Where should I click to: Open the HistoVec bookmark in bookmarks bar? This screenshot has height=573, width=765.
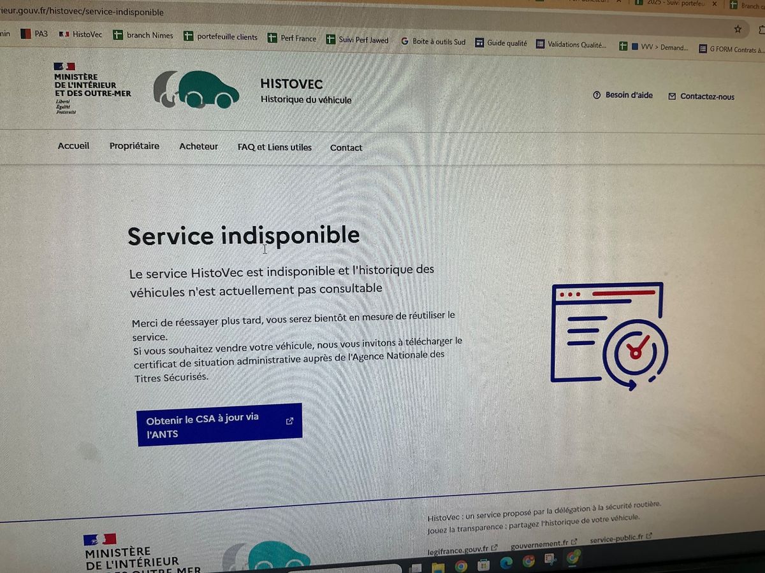pos(80,34)
